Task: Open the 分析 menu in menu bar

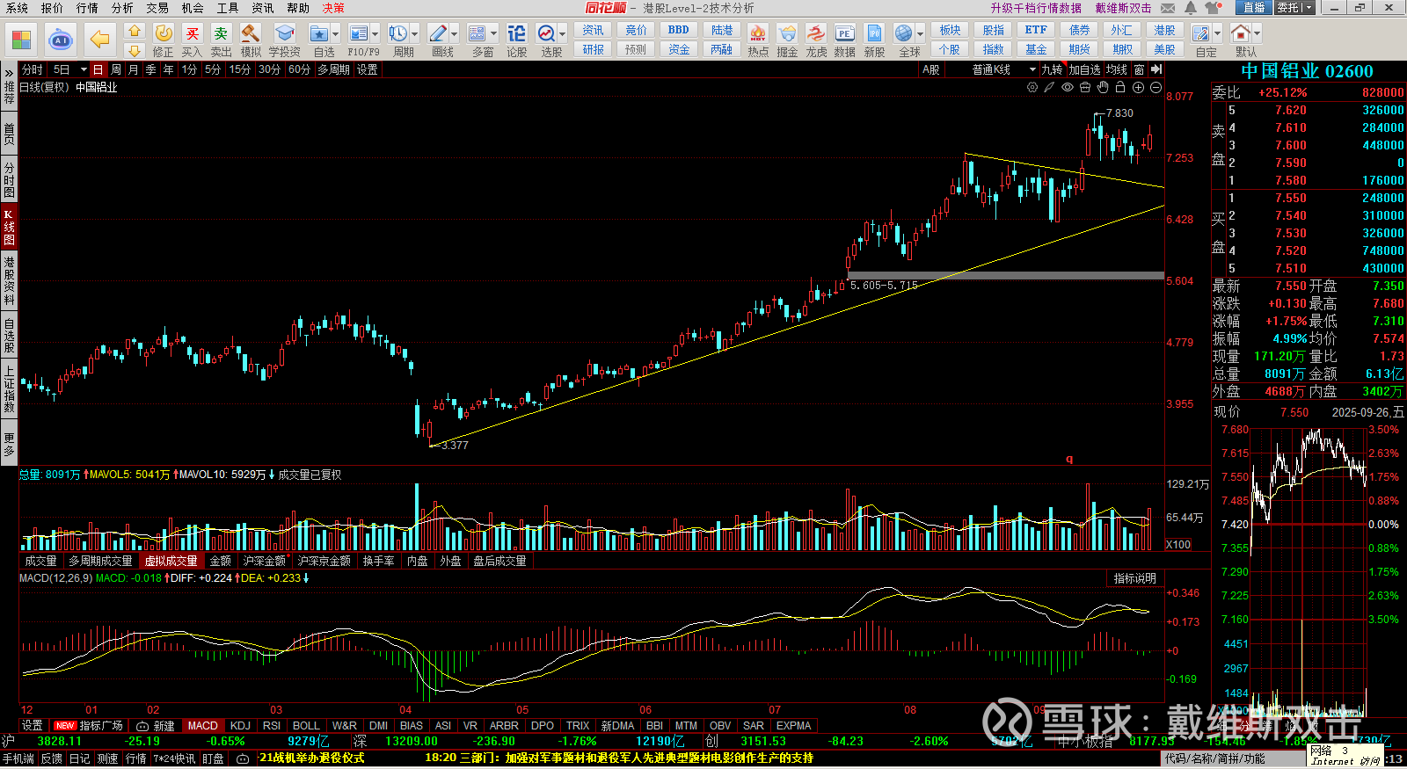Action: (x=122, y=8)
